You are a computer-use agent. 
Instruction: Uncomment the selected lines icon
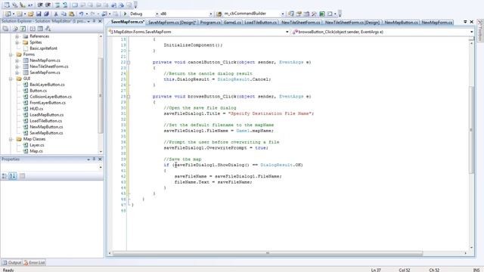(65, 5)
